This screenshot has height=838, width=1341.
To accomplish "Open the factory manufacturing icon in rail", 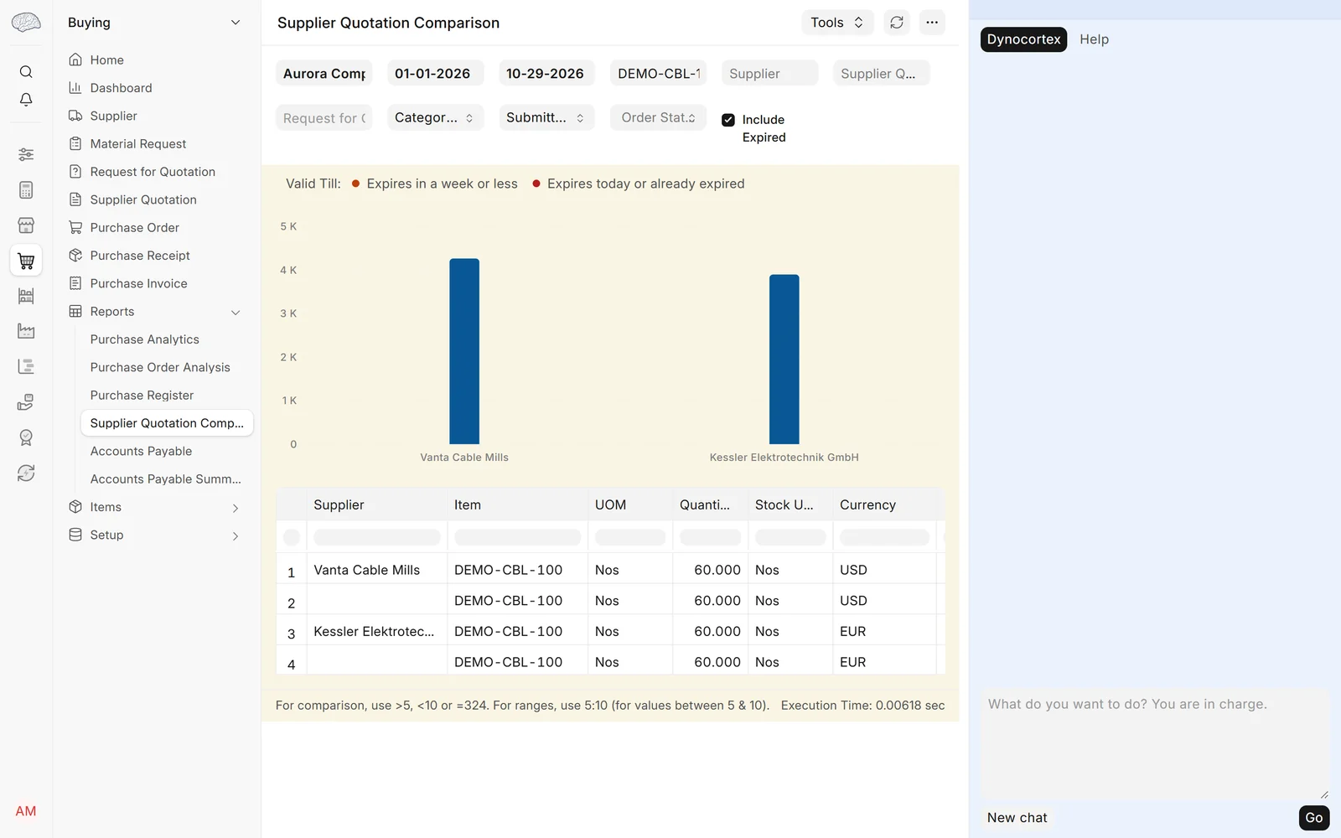I will click(x=26, y=331).
